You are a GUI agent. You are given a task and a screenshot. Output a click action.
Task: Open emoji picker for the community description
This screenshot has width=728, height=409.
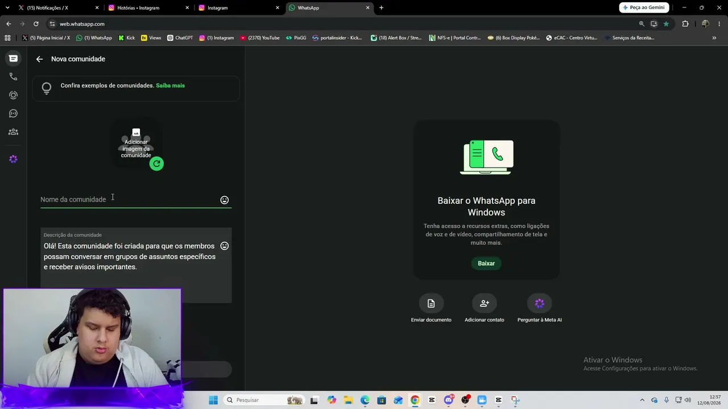pyautogui.click(x=225, y=246)
